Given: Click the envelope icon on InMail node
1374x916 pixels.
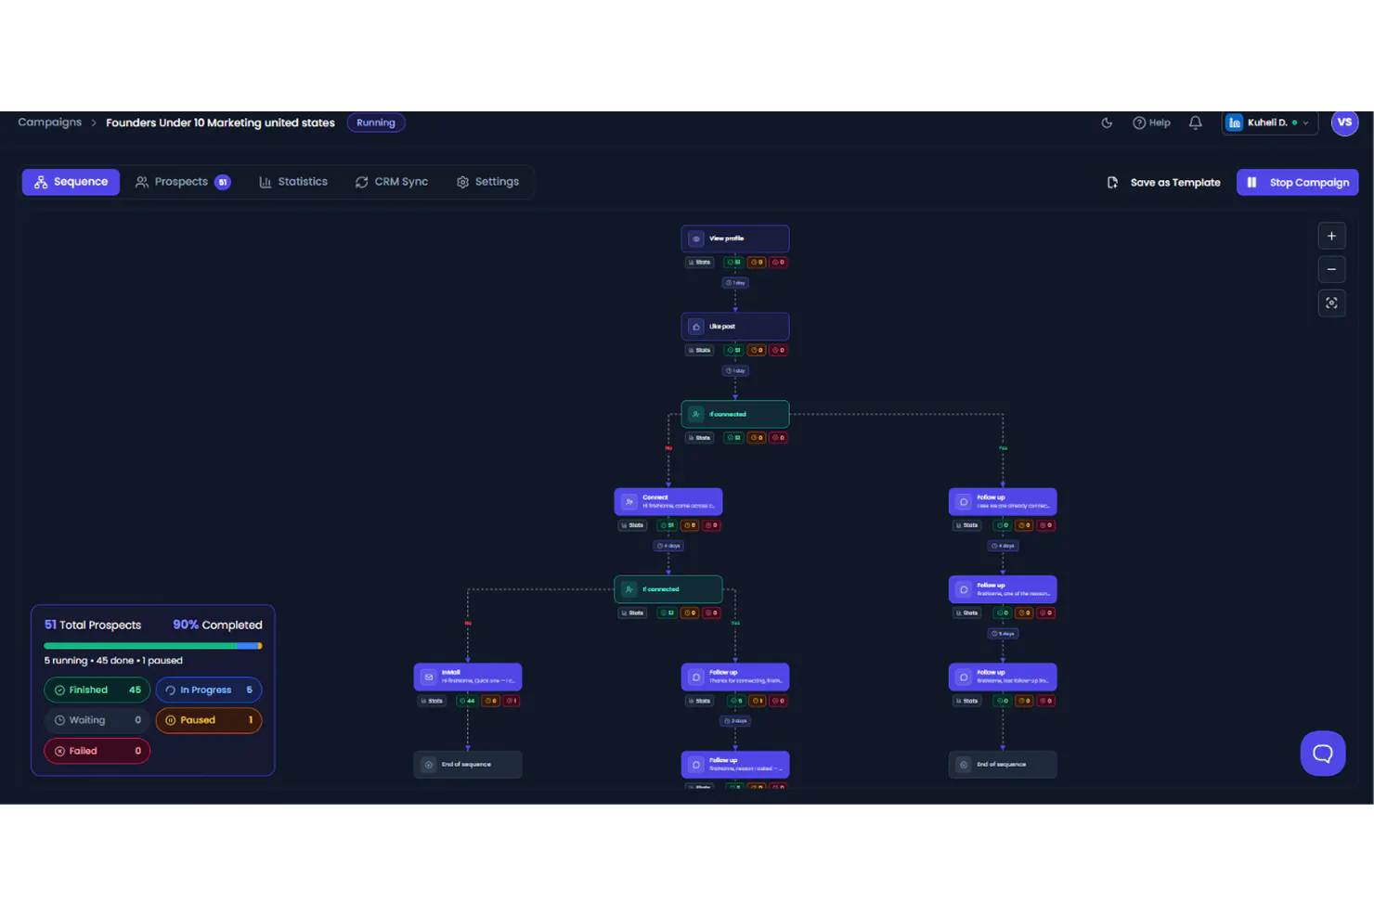Looking at the screenshot, I should [x=429, y=677].
